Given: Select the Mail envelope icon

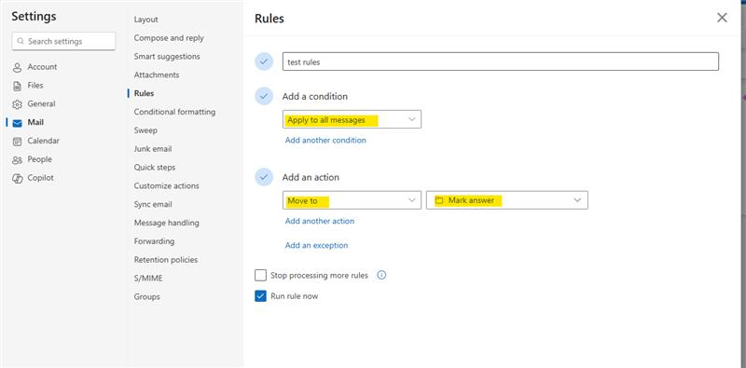Looking at the screenshot, I should coord(17,123).
